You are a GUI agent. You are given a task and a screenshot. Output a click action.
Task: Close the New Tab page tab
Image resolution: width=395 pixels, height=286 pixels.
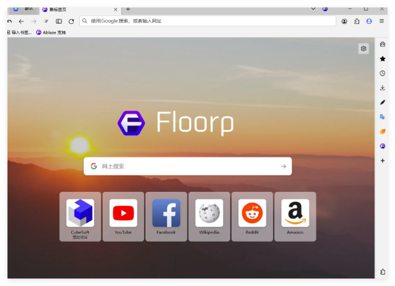tap(115, 9)
